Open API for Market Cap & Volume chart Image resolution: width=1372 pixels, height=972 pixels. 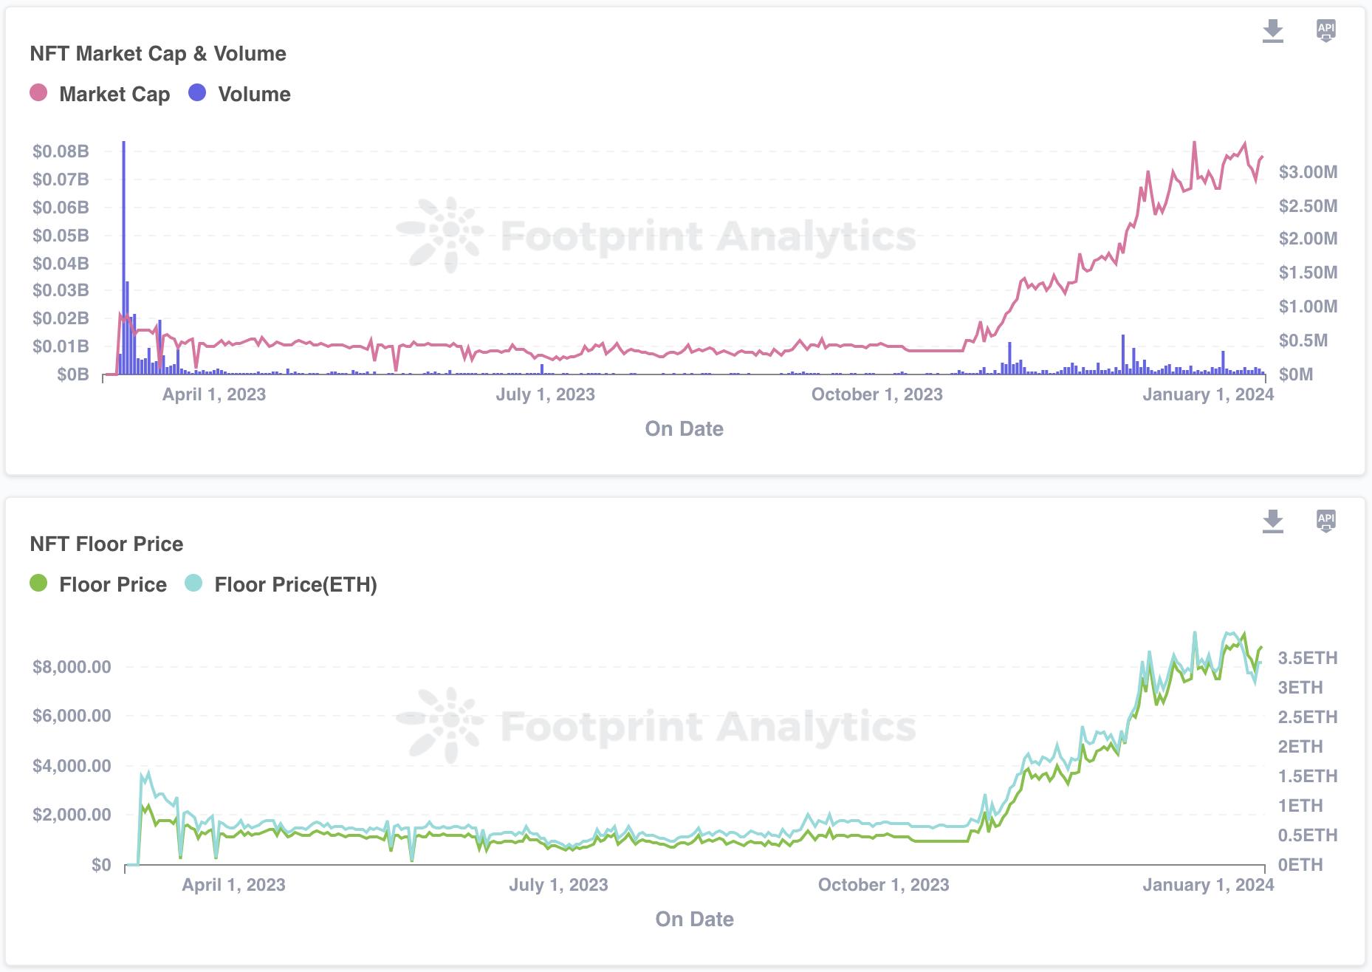coord(1325,31)
